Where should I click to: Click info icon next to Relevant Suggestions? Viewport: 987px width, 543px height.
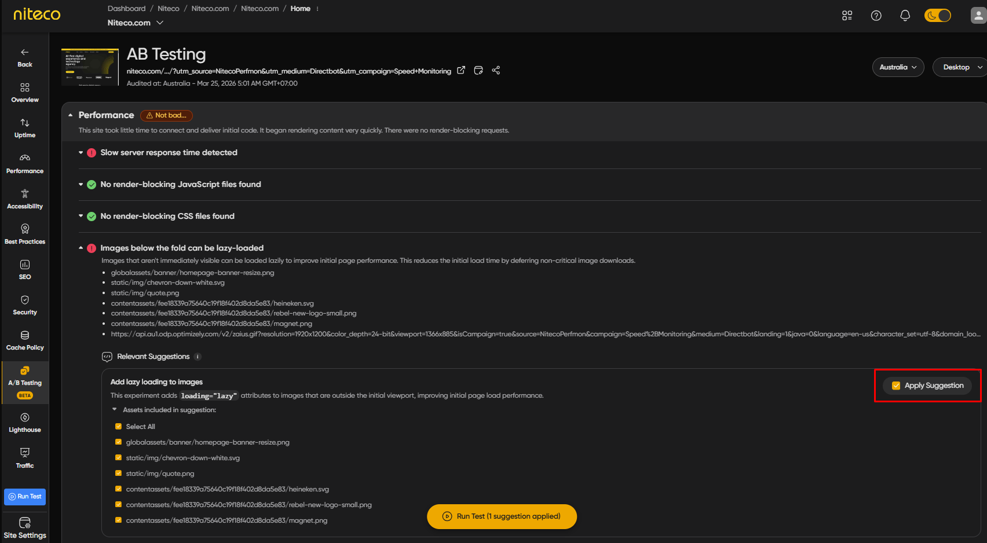coord(198,357)
